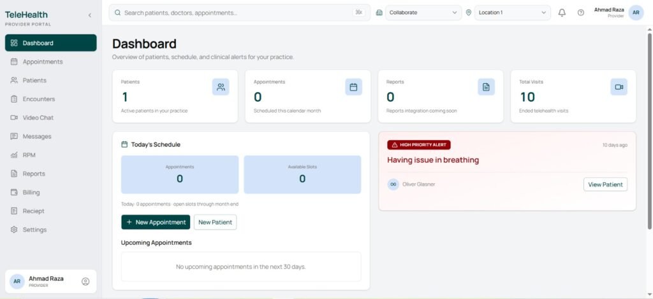Click the search magnifier icon
The image size is (653, 299).
118,13
